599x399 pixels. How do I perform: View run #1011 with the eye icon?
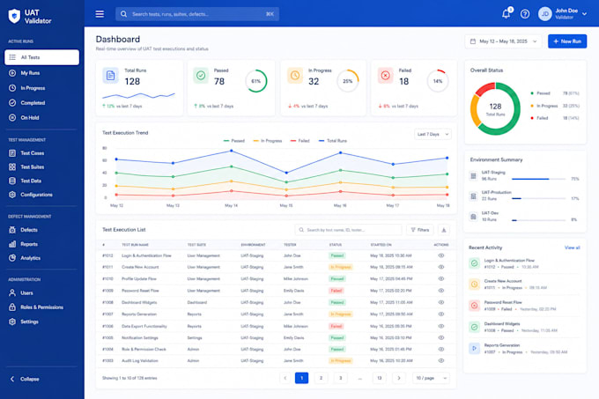pyautogui.click(x=441, y=267)
